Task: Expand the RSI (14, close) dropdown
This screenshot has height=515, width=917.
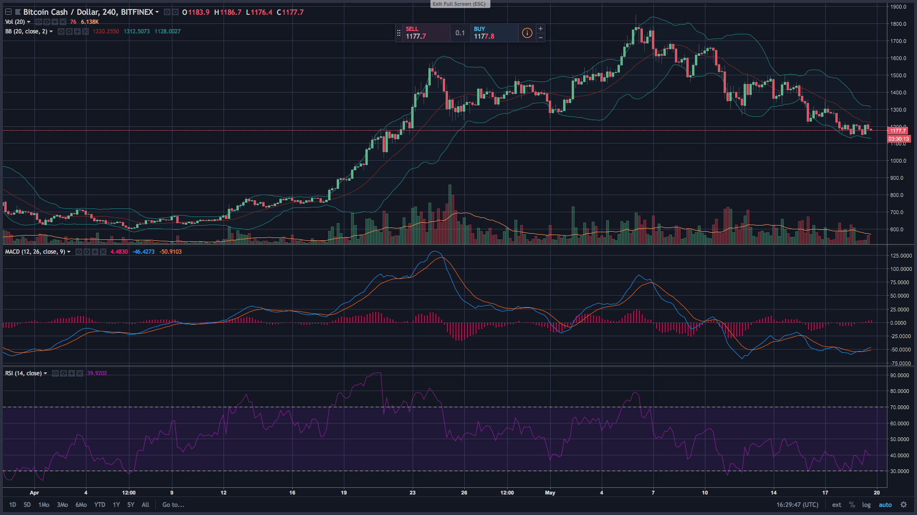Action: tap(45, 373)
